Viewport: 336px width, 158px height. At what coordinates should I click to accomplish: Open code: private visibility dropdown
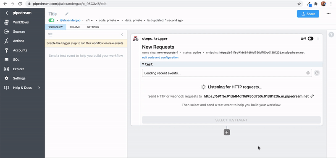point(109,20)
